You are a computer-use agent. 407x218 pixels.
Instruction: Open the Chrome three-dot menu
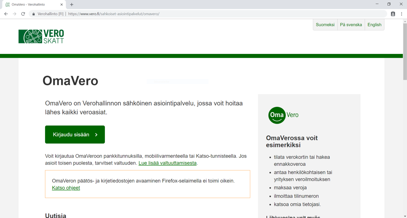click(402, 14)
